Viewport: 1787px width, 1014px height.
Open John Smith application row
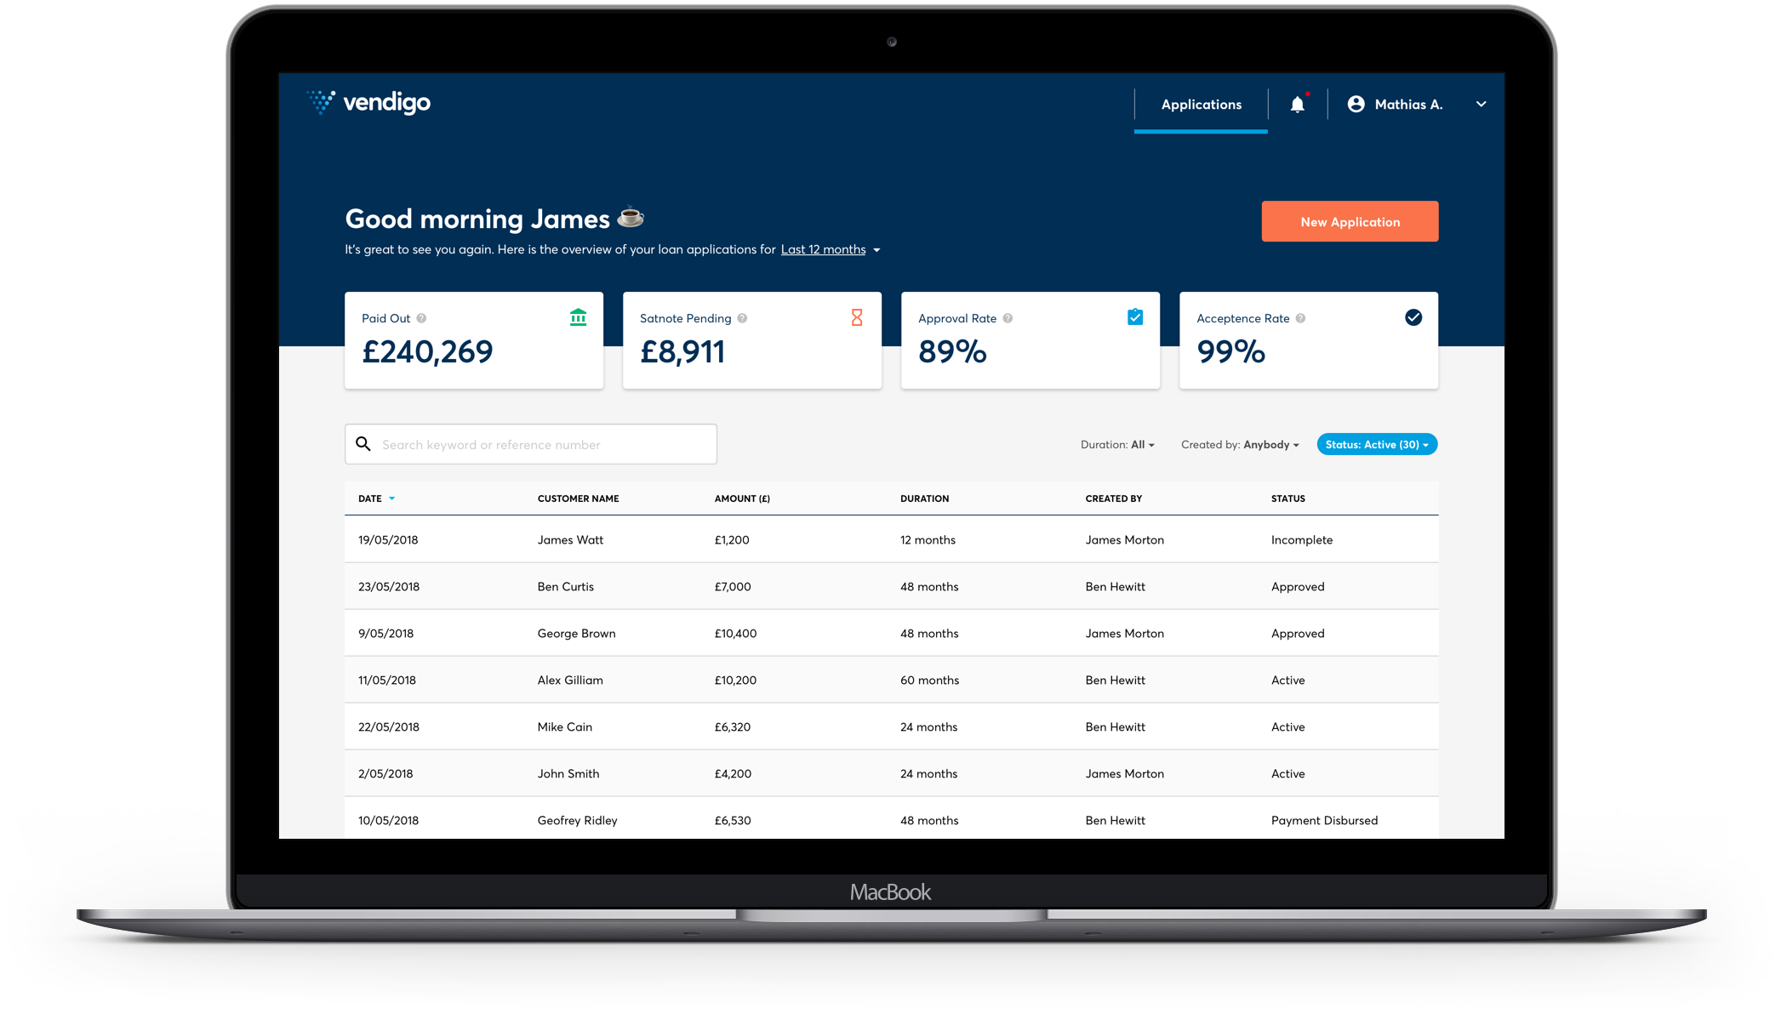(x=891, y=773)
